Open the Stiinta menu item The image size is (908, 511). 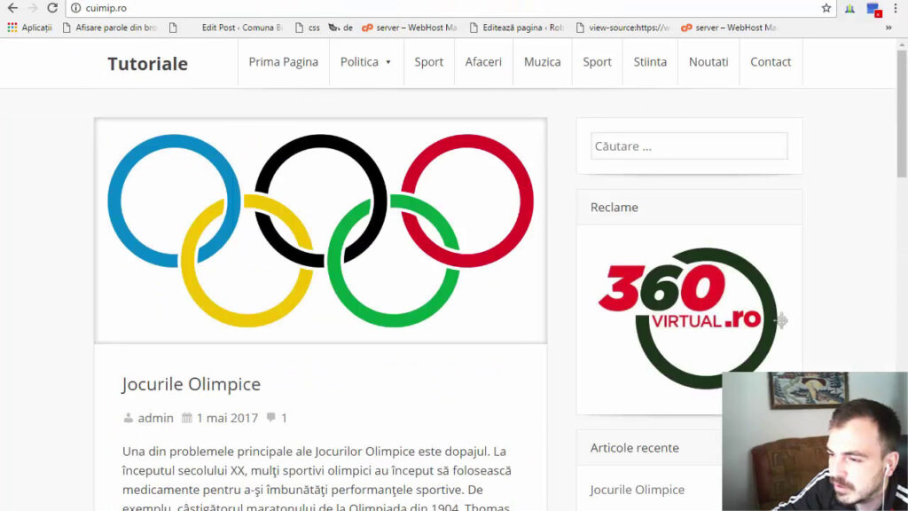coord(650,62)
